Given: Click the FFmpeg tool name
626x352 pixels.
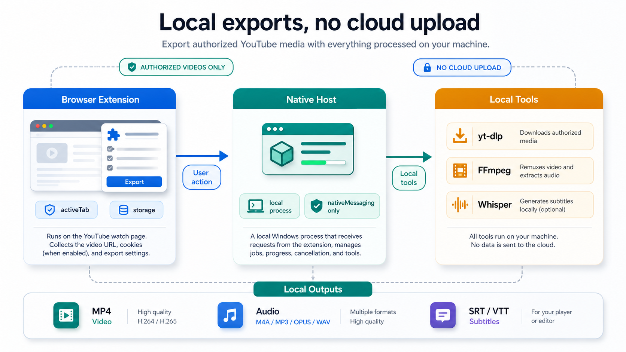Looking at the screenshot, I should coord(494,171).
